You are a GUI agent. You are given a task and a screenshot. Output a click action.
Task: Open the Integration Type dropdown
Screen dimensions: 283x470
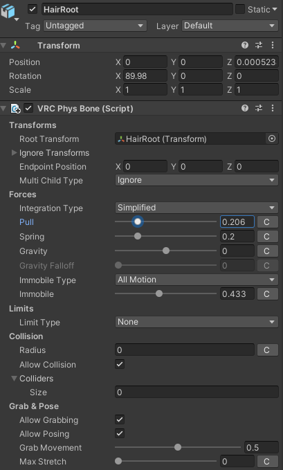(x=197, y=208)
